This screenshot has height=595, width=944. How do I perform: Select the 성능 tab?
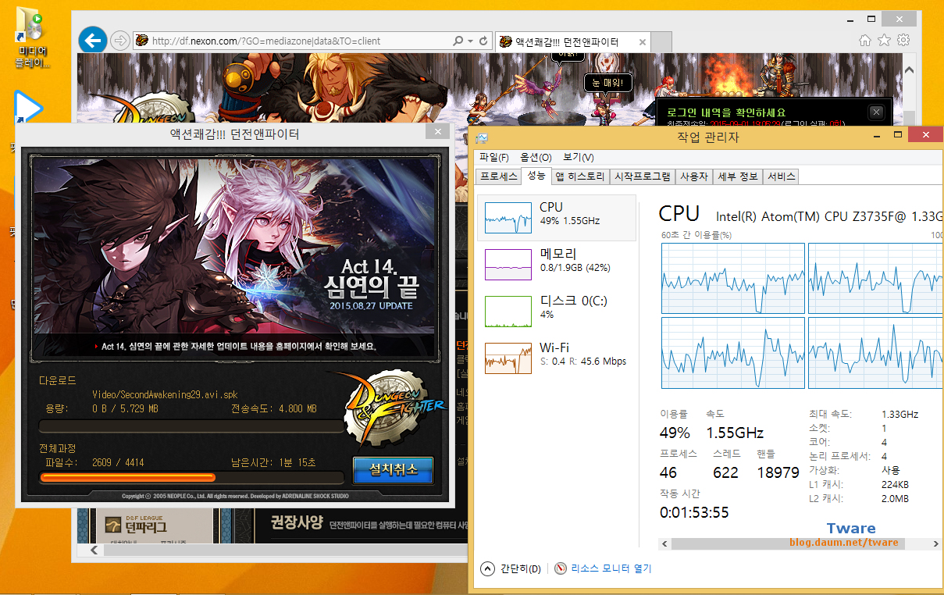(536, 176)
